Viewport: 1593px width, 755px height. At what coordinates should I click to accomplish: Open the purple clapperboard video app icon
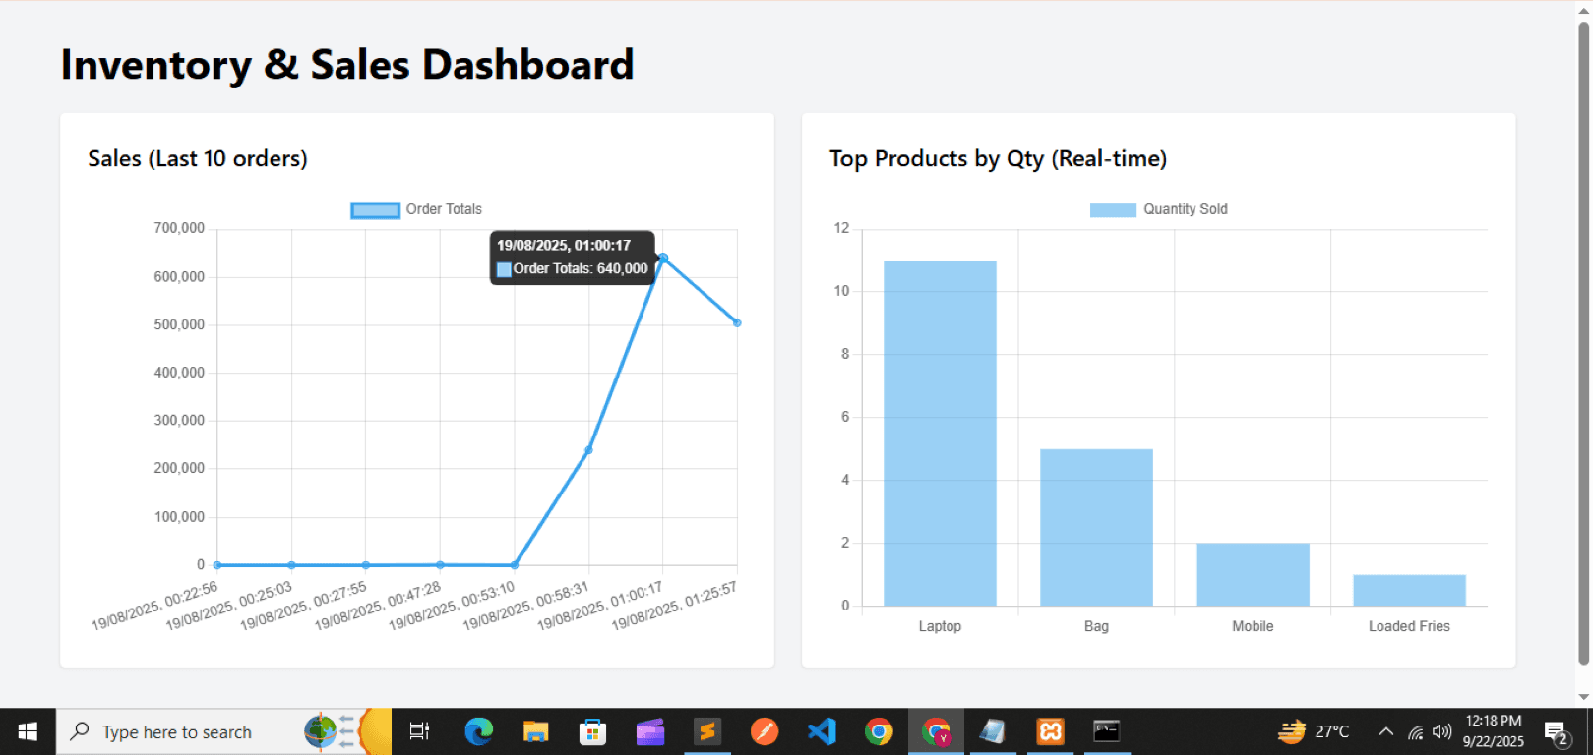tap(649, 731)
